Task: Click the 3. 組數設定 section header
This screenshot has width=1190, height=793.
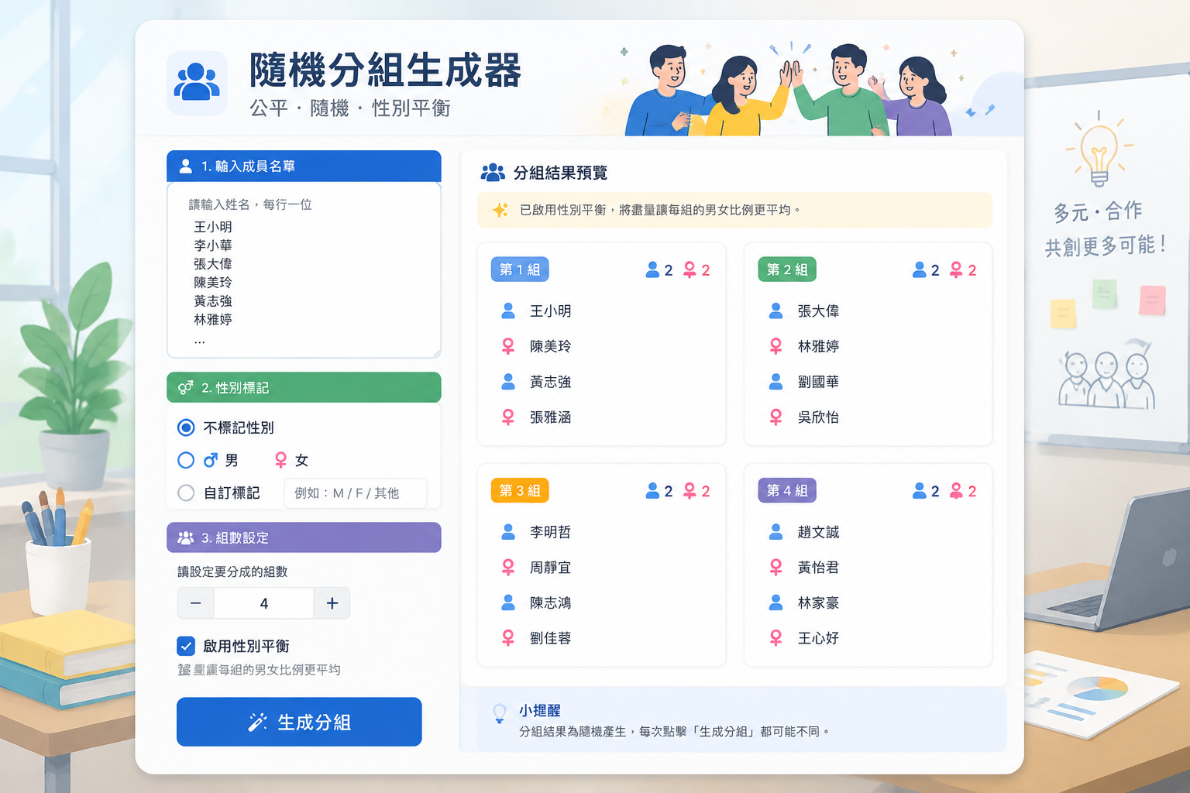Action: click(x=304, y=537)
